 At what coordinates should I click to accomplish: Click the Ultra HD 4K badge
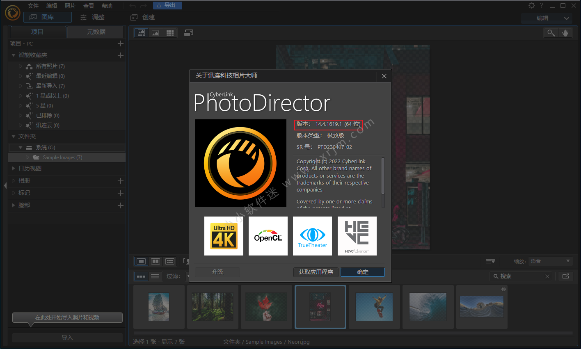tap(224, 236)
